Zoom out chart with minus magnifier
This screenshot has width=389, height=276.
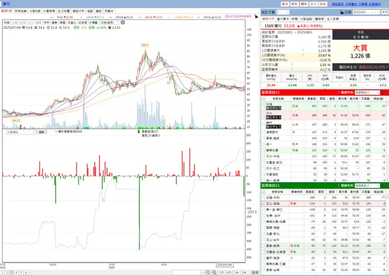[208, 272]
